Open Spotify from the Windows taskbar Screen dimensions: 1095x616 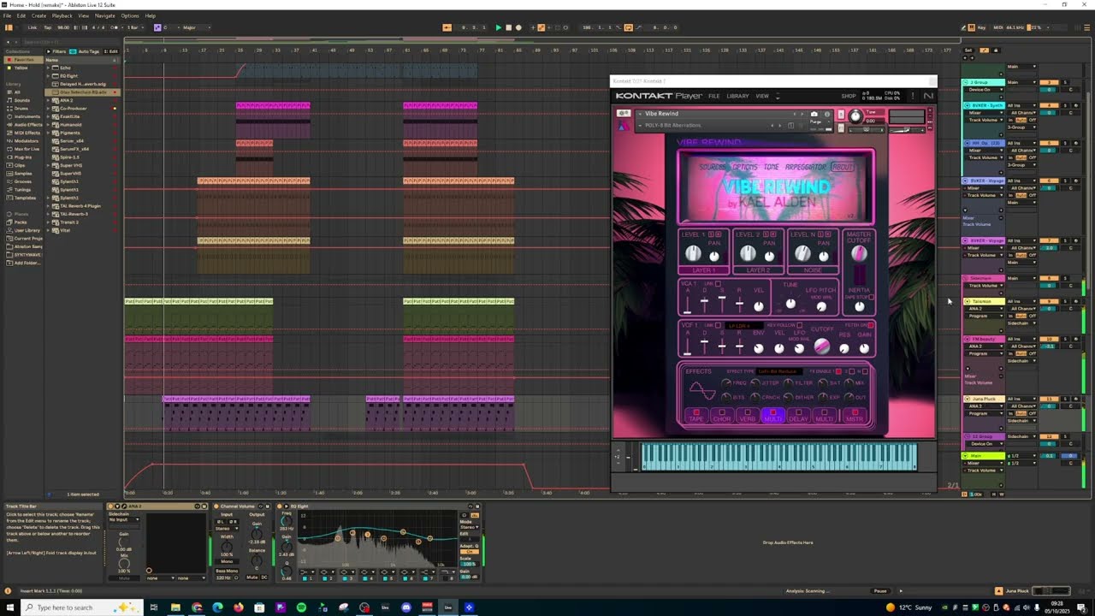[x=301, y=607]
